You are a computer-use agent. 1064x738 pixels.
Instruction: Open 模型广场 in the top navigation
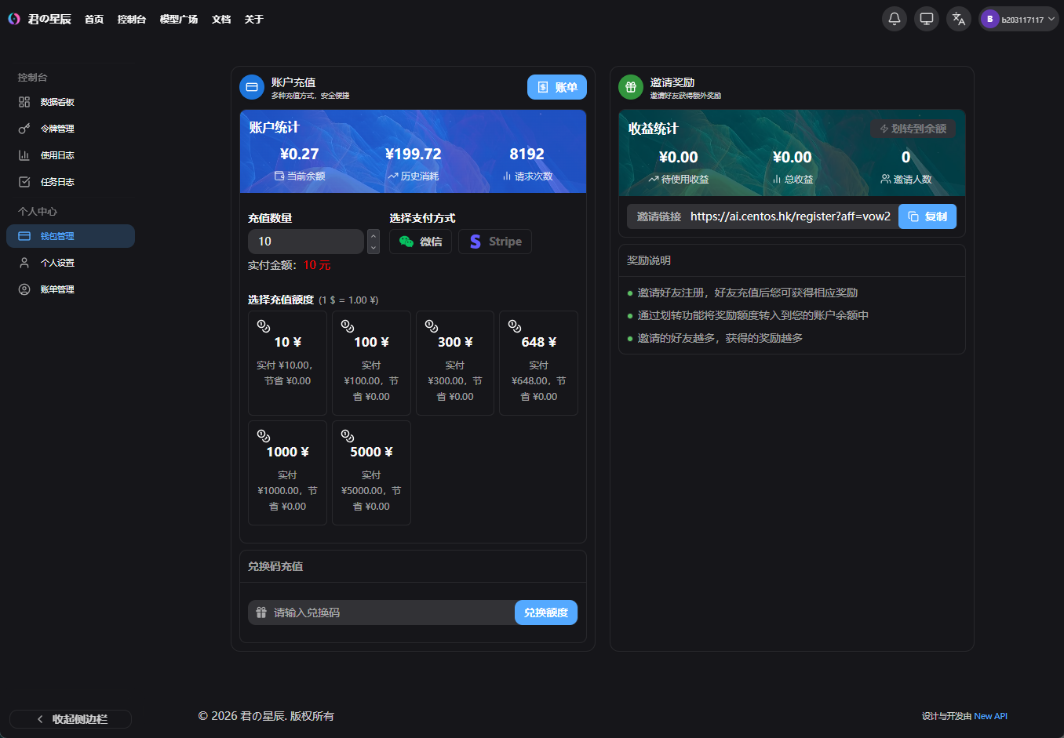point(179,19)
